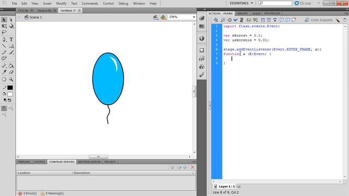
Task: Select the Layer 1 : 1 script tab
Action: (224, 186)
